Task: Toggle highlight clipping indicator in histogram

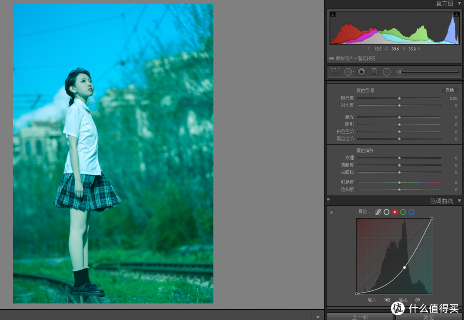Action: [x=456, y=14]
